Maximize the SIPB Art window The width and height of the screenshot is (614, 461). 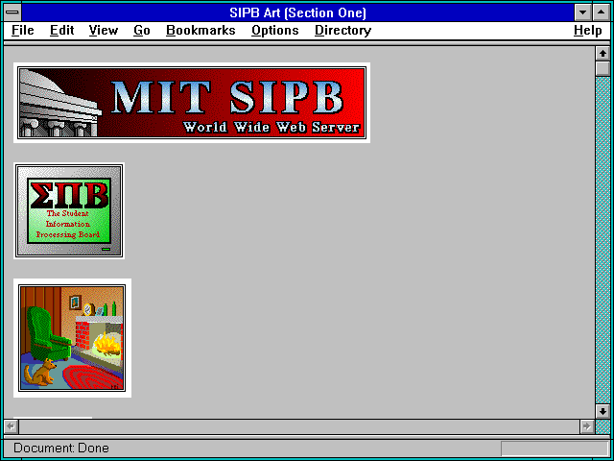point(602,12)
